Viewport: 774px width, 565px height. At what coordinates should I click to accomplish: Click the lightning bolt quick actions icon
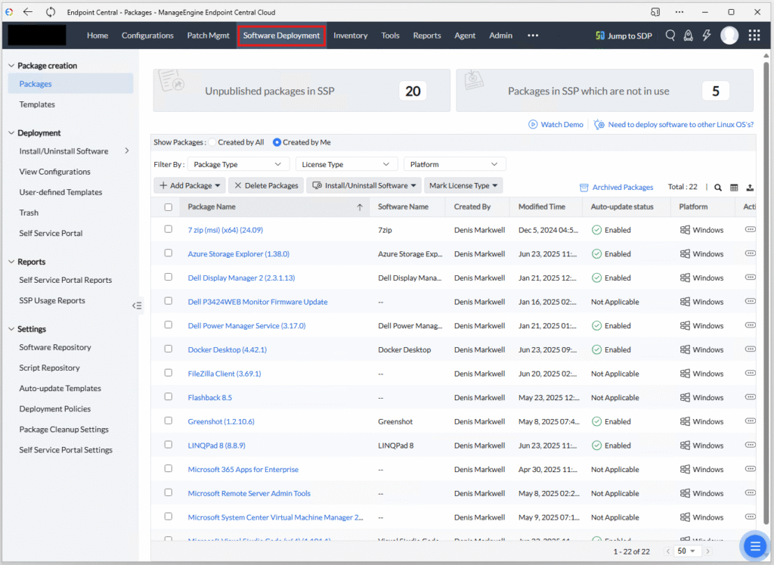point(707,36)
